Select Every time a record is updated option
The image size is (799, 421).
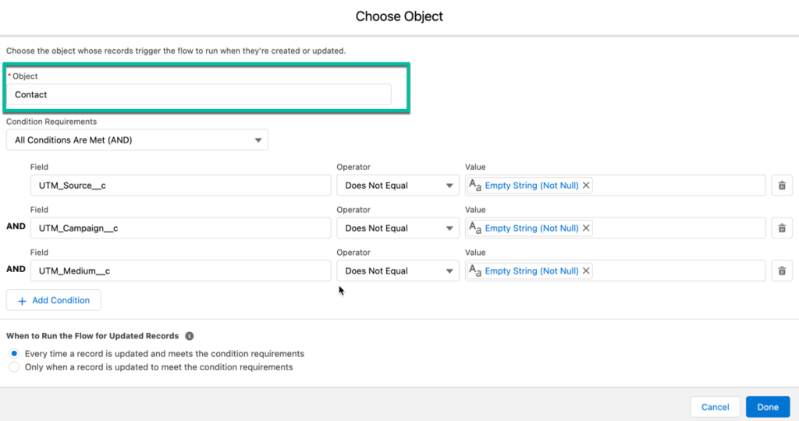(x=14, y=353)
